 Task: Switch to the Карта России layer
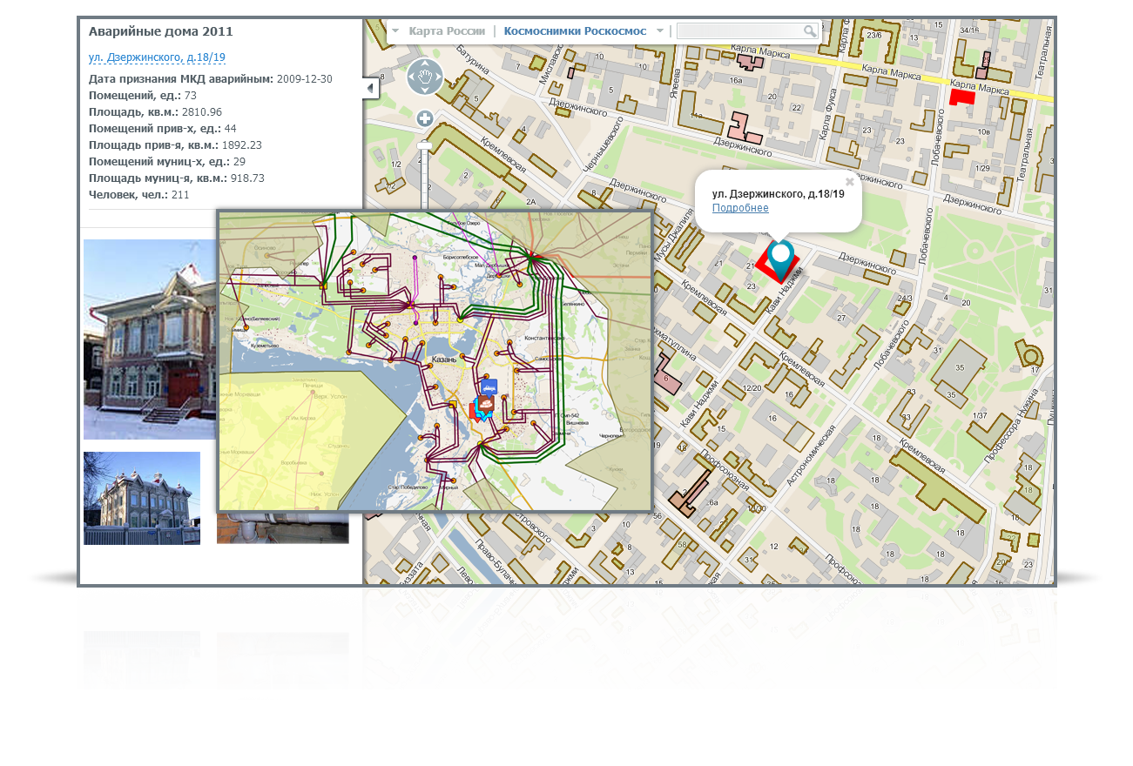pos(447,31)
